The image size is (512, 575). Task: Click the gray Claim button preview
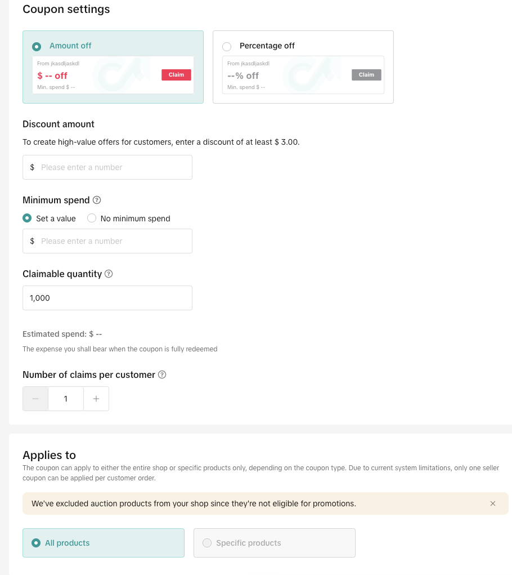coord(366,75)
